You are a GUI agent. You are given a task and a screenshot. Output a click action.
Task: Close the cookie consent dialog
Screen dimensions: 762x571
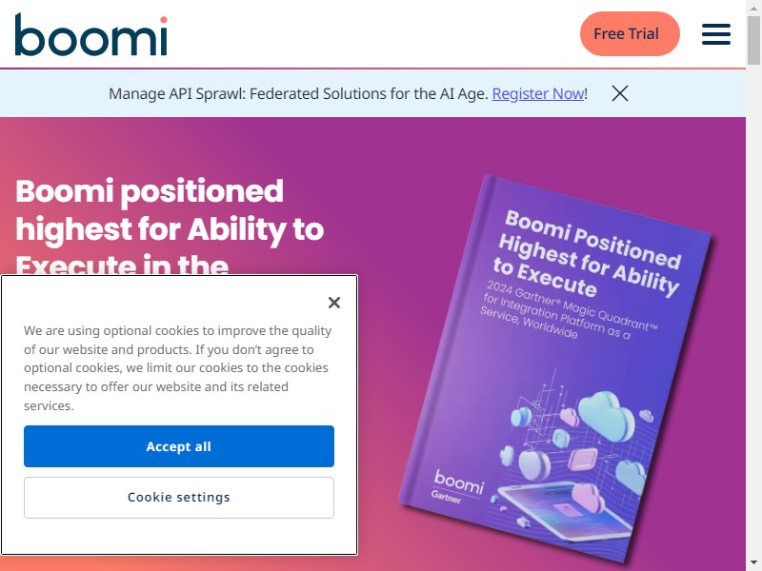333,303
